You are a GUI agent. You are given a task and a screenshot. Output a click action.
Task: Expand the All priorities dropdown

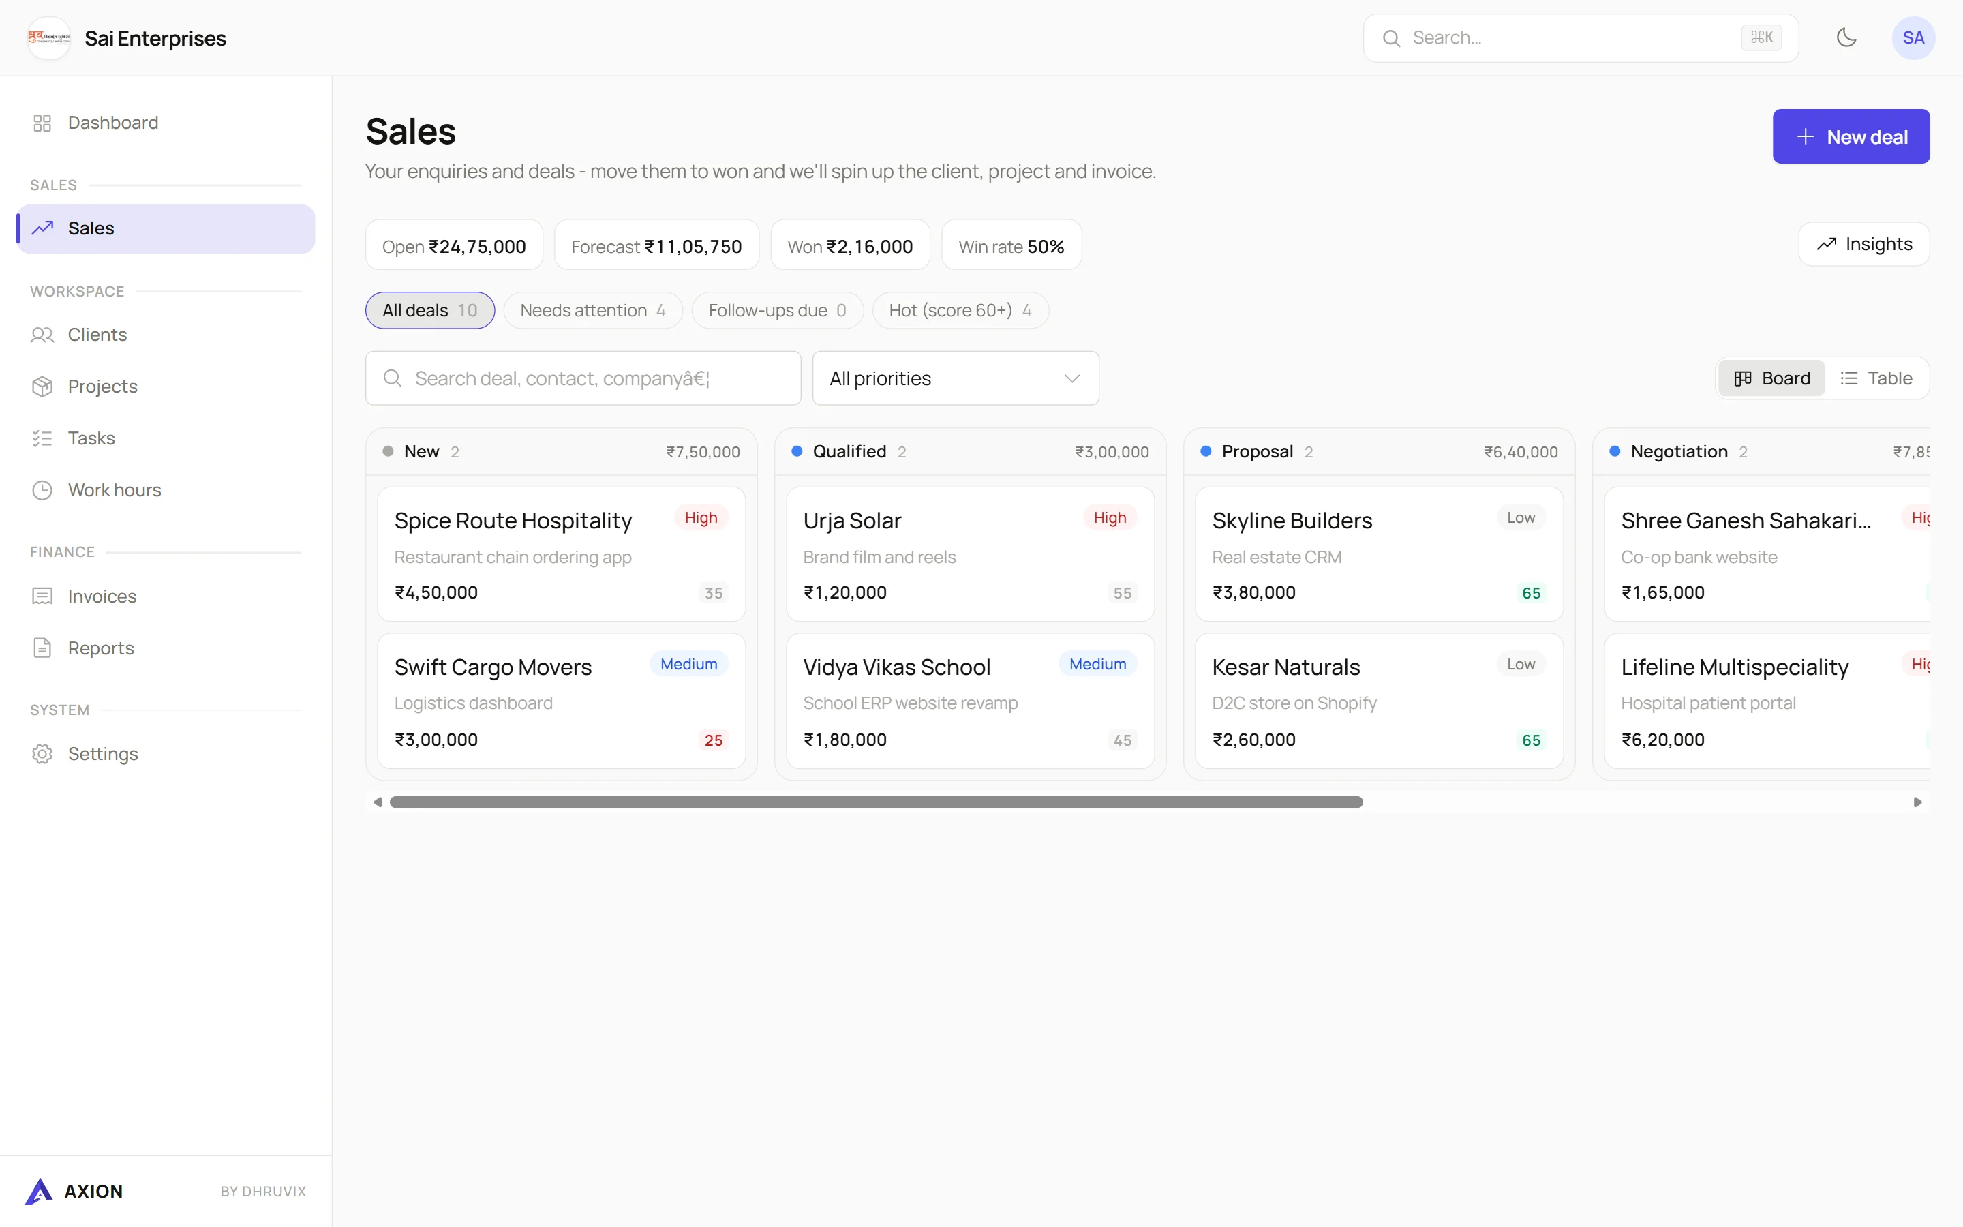pos(956,378)
